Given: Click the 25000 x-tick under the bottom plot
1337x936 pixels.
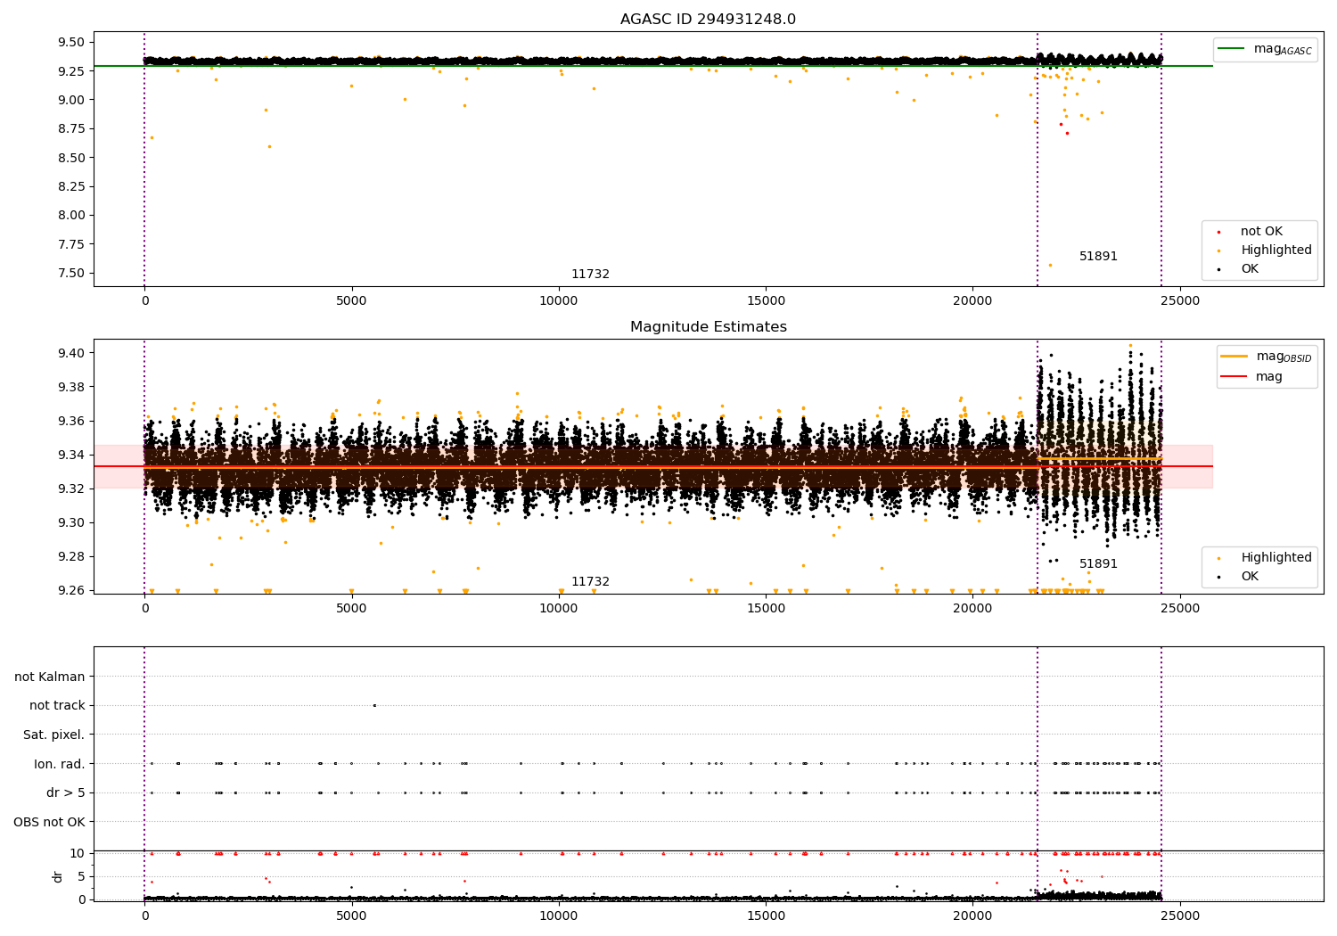Looking at the screenshot, I should [1180, 915].
